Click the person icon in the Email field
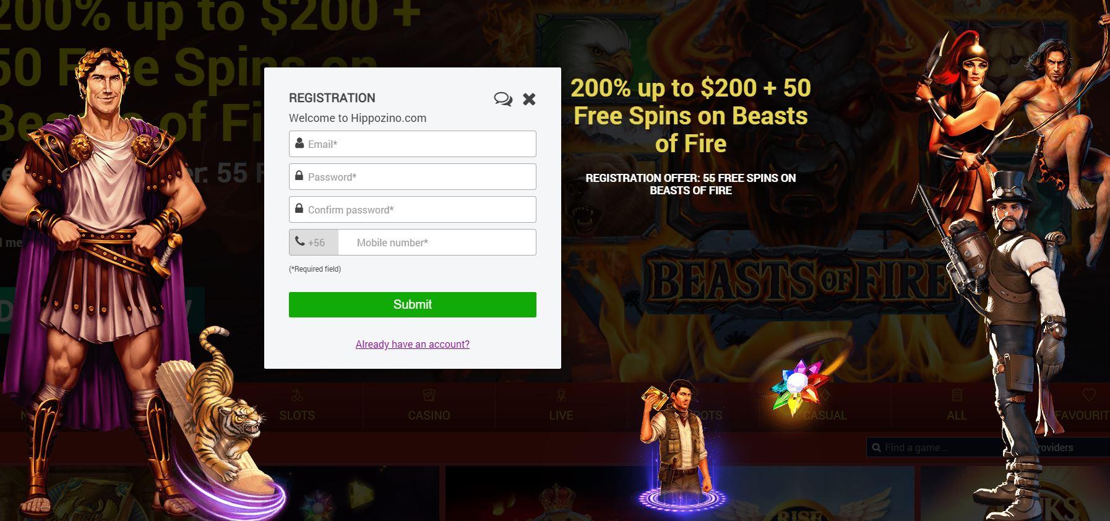 pyautogui.click(x=299, y=143)
